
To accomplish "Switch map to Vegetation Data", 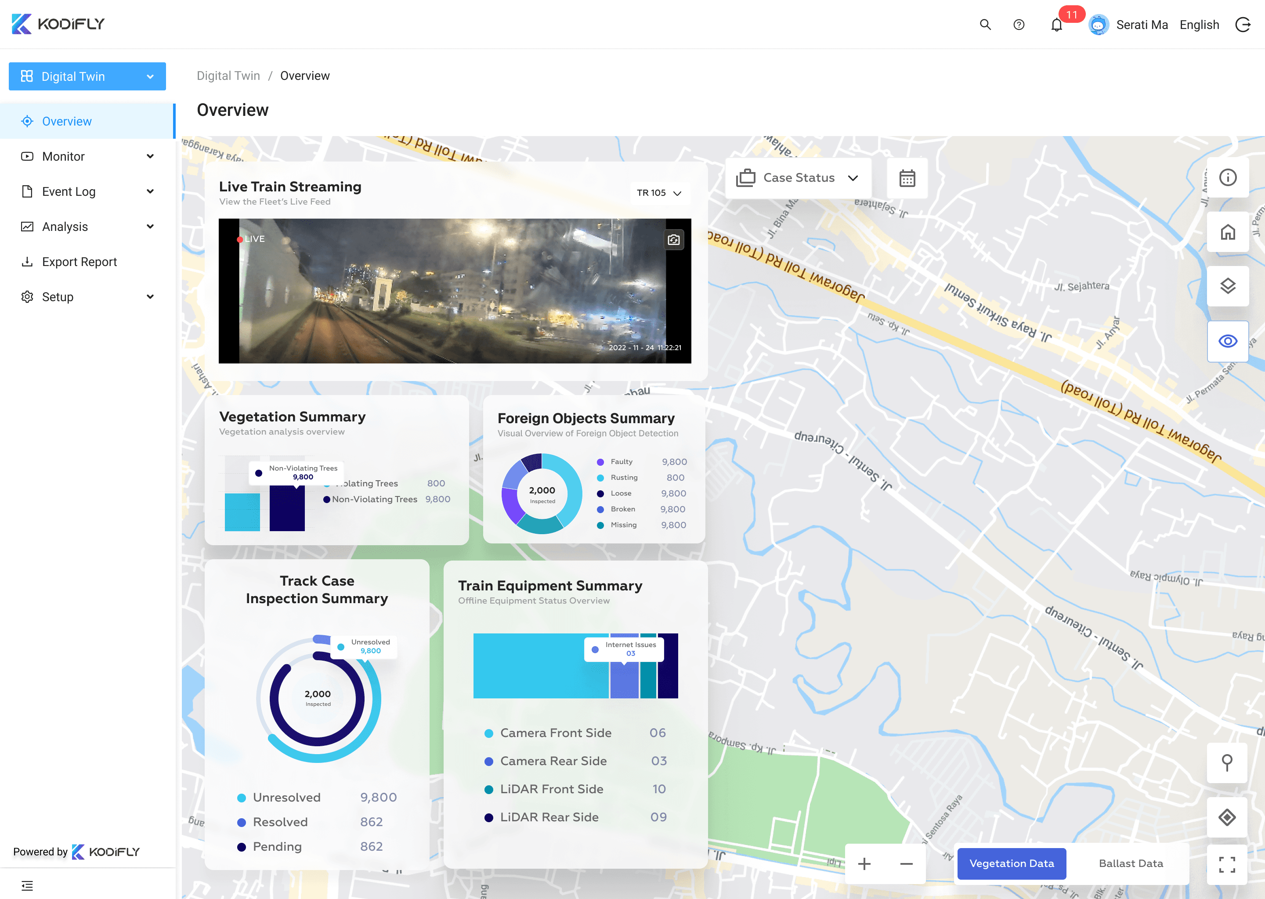I will click(1011, 863).
